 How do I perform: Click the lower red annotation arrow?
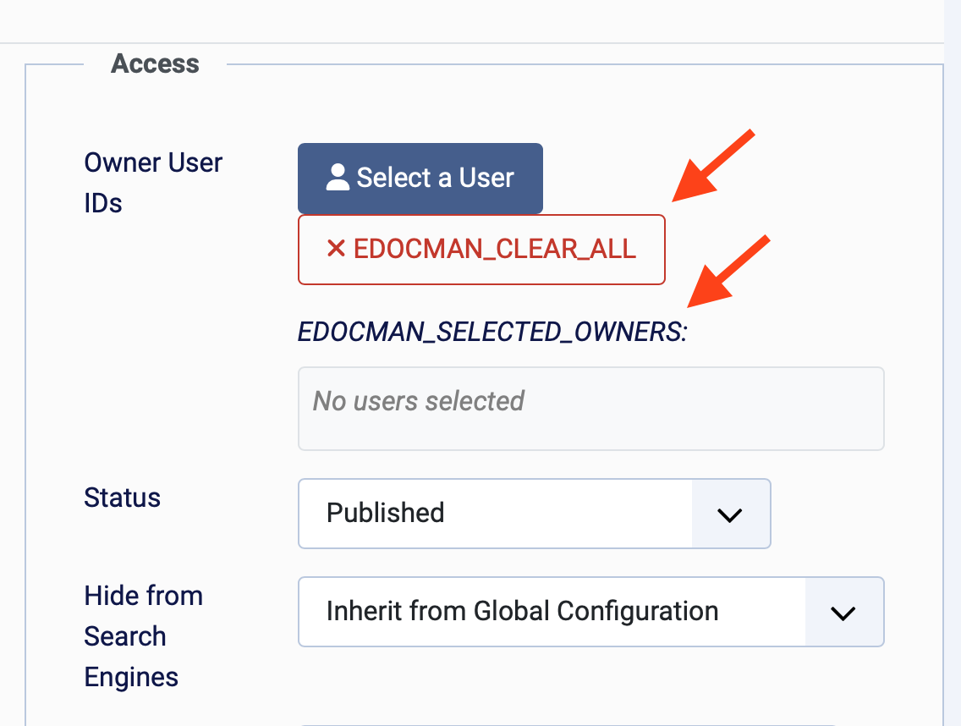(x=728, y=271)
